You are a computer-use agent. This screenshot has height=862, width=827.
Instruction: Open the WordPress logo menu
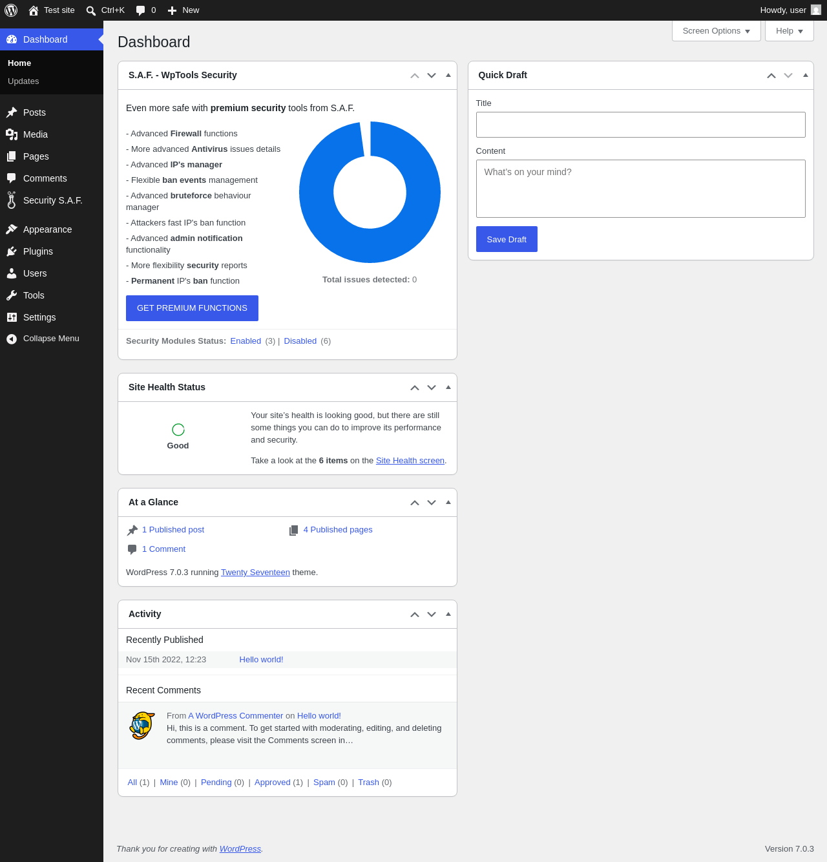click(x=11, y=10)
